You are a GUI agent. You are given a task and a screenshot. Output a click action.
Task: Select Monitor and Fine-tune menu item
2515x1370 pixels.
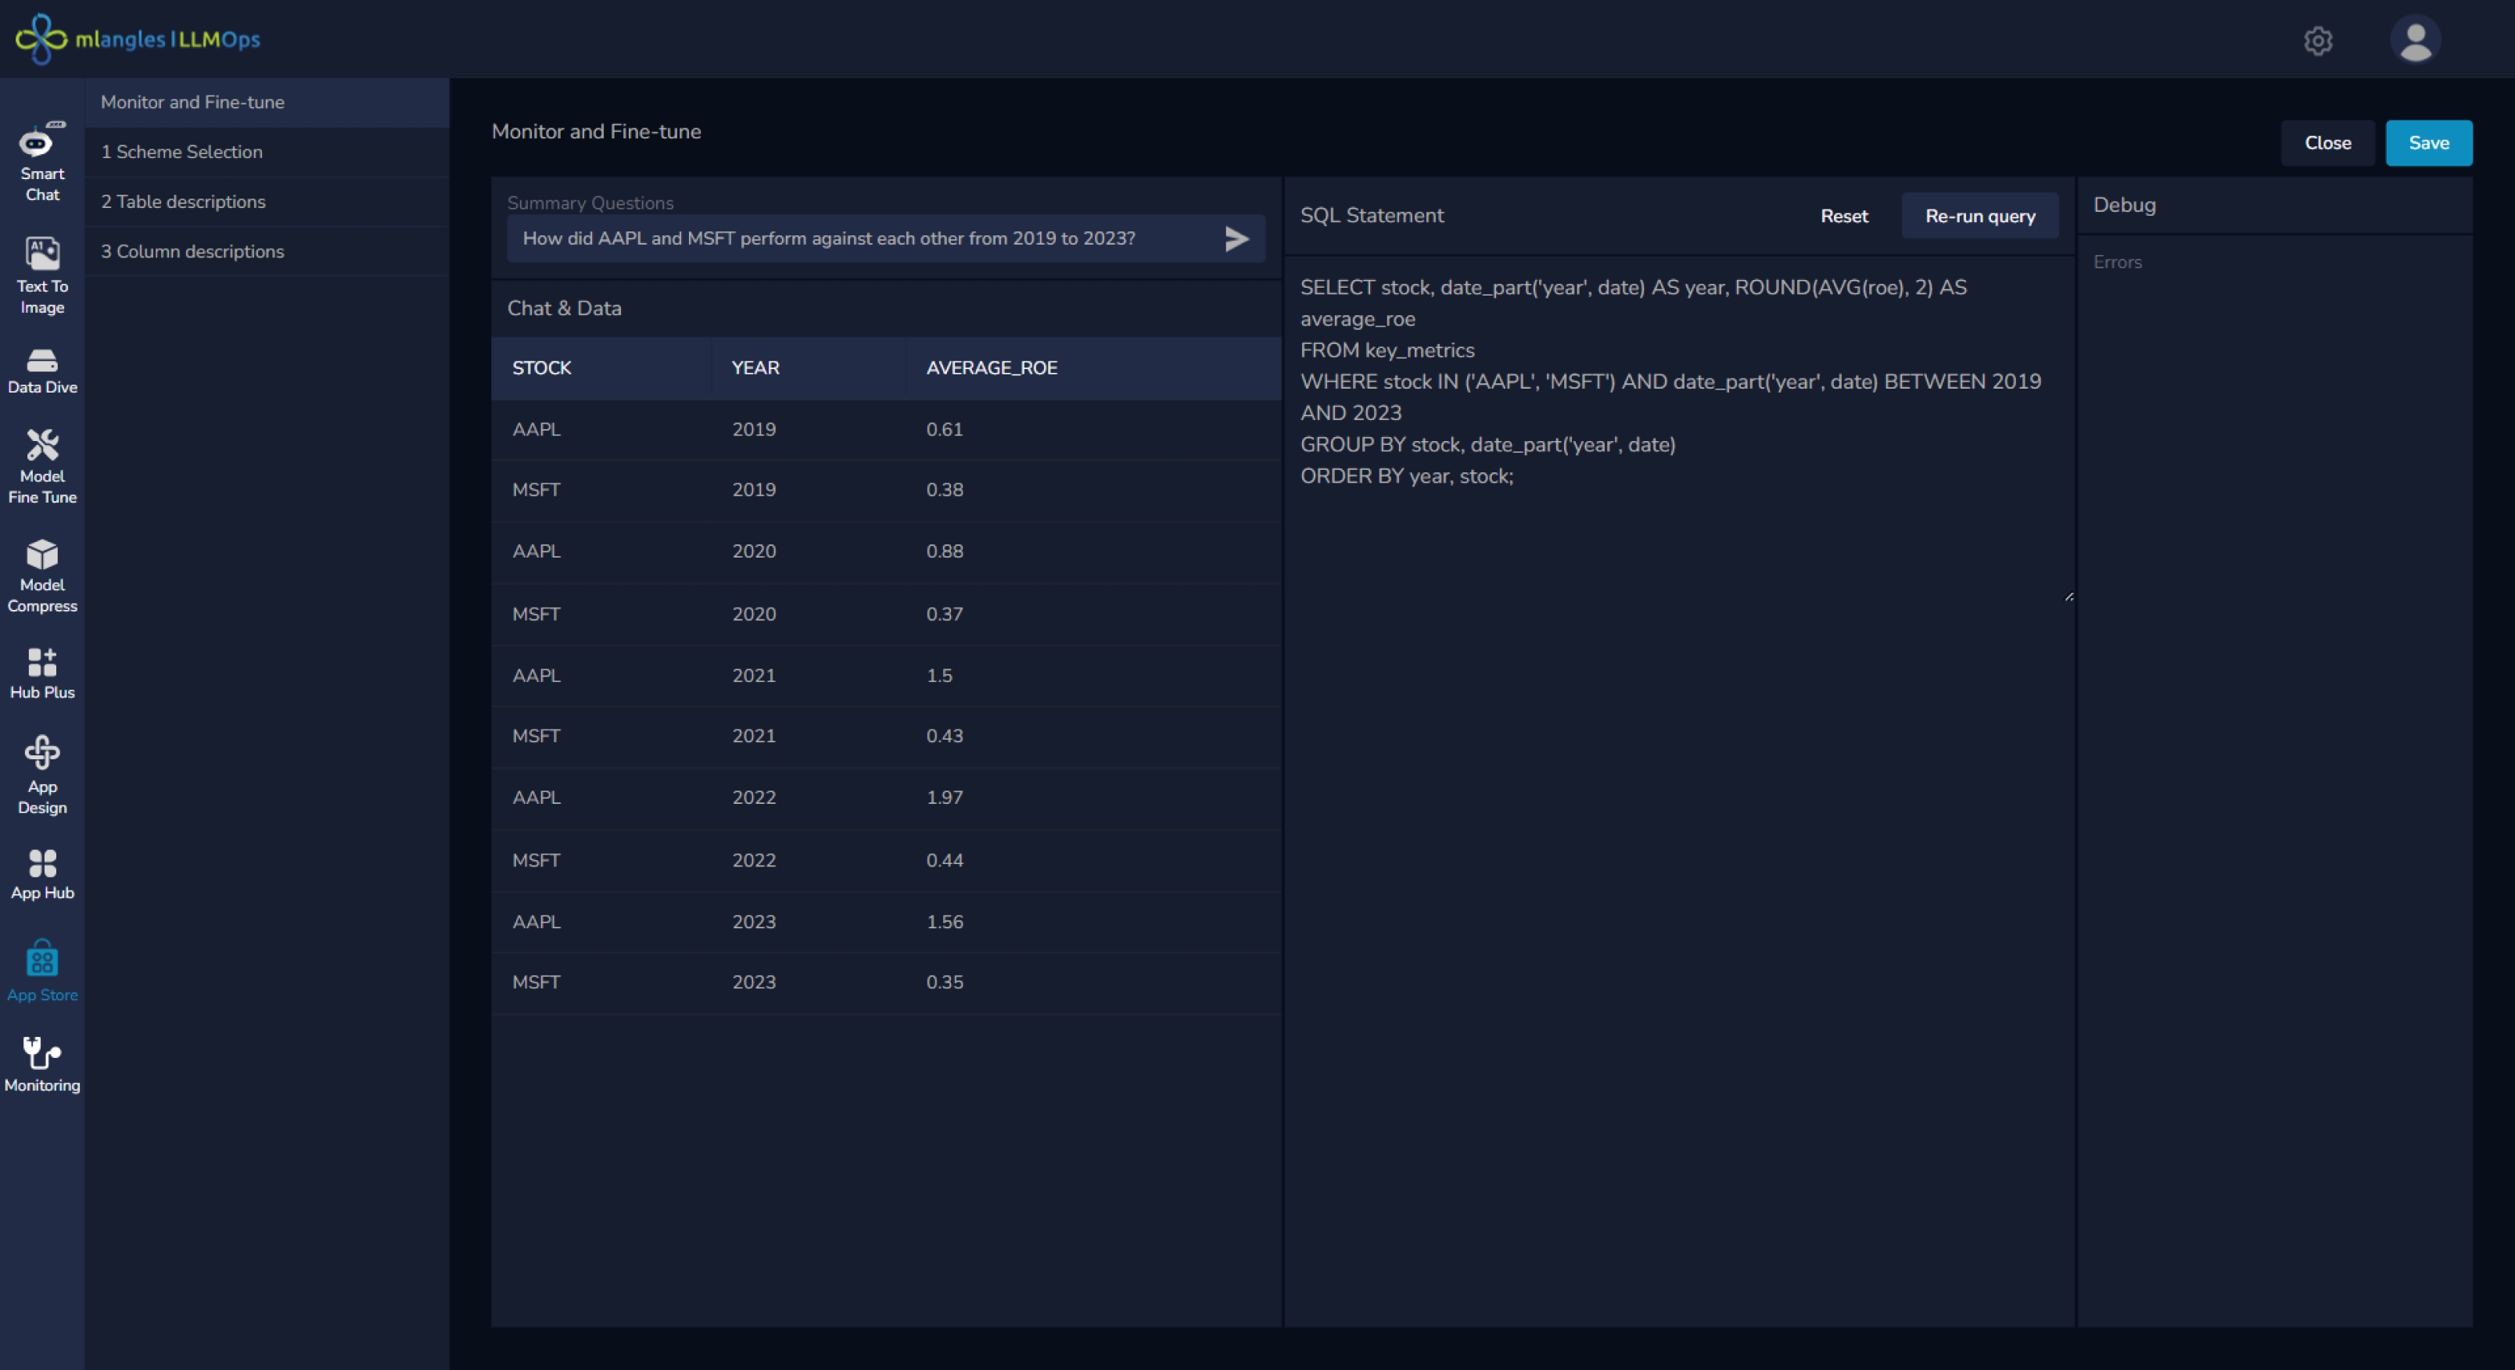pos(267,102)
